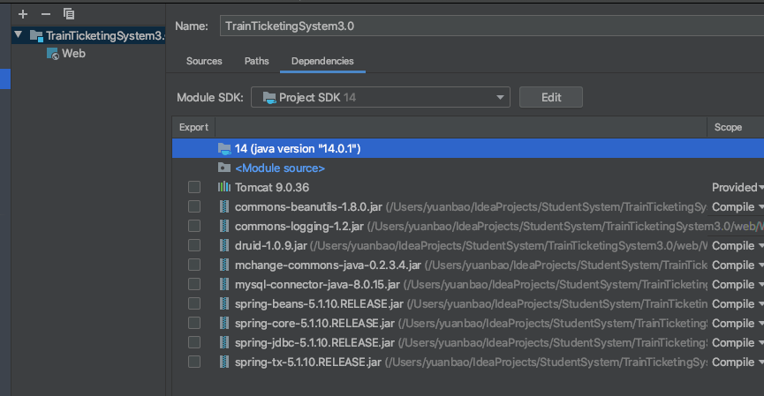The image size is (764, 396).
Task: Change scope of druid-1.0.9.jar
Action: pyautogui.click(x=738, y=246)
